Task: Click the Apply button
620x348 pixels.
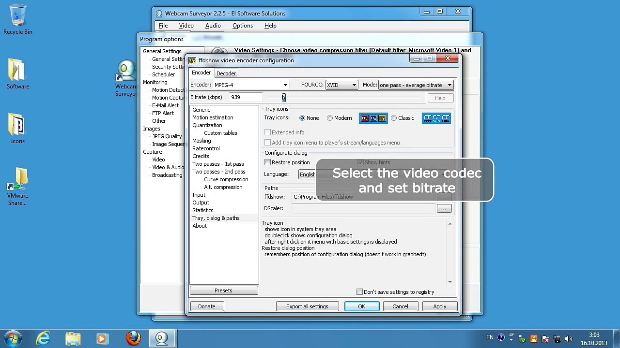Action: (439, 306)
